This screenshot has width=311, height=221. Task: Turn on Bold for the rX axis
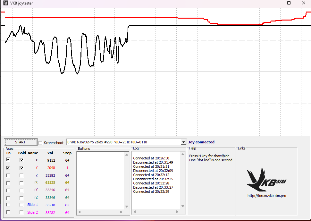pyautogui.click(x=21, y=183)
